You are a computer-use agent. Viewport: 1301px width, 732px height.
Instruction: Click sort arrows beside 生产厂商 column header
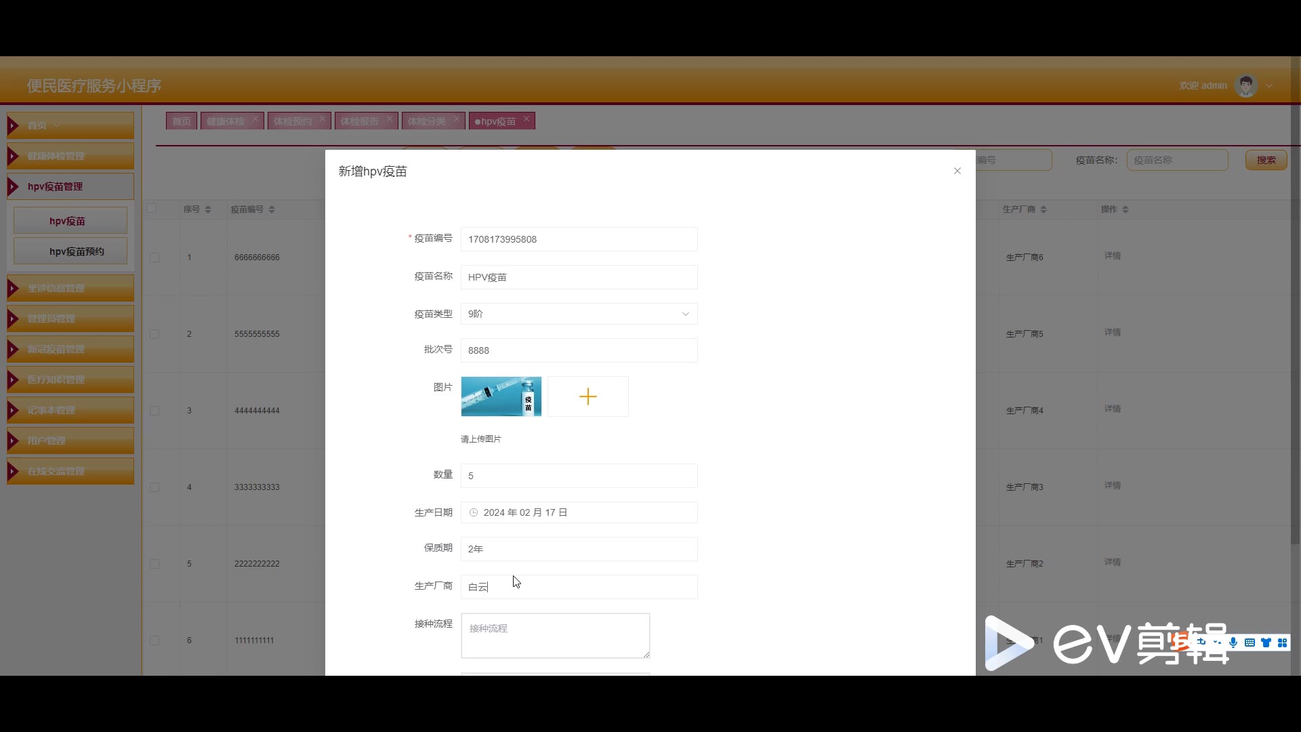click(1044, 209)
